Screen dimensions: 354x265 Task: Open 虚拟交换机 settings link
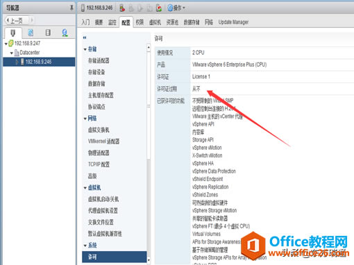[99, 130]
